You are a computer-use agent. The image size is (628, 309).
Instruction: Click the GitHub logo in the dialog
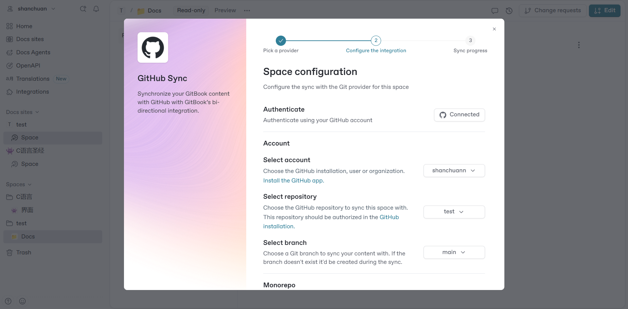(153, 47)
